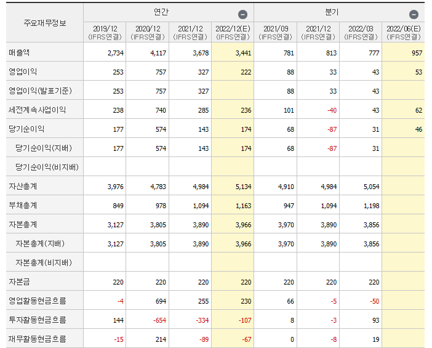Select the 자본총계(비지배) row label
Viewport: 432px width, 348px height.
(44, 262)
